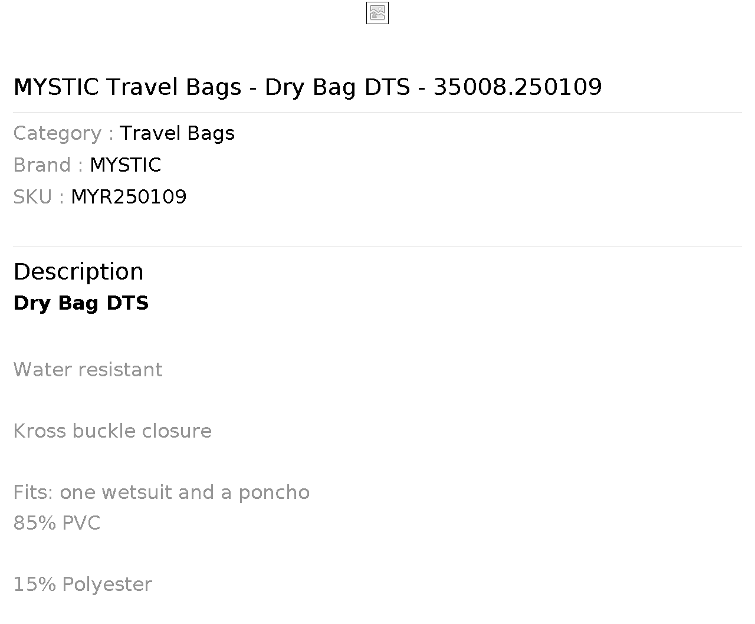The width and height of the screenshot is (755, 624).
Task: Click the Kross buckle closure text
Action: tap(112, 431)
